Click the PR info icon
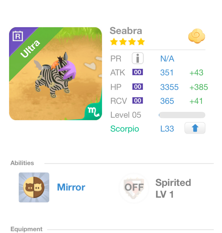The image size is (222, 233). click(x=138, y=59)
